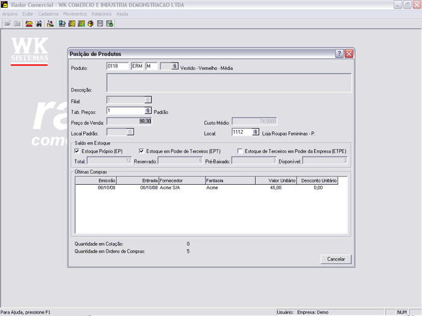Screen dimensions: 422x316
Task: Click the binoculars search icon in toolbar
Action: pyautogui.click(x=39, y=24)
